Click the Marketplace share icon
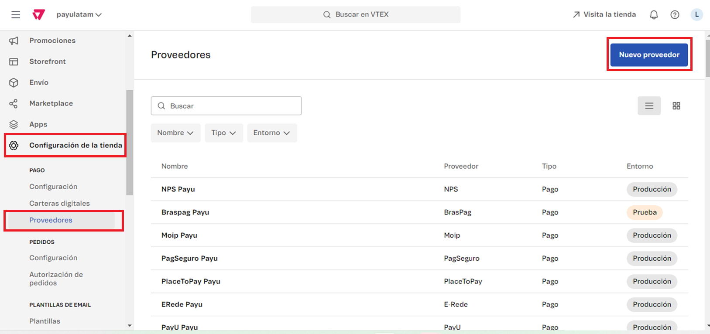Screen dimensions: 710x334 (14, 103)
